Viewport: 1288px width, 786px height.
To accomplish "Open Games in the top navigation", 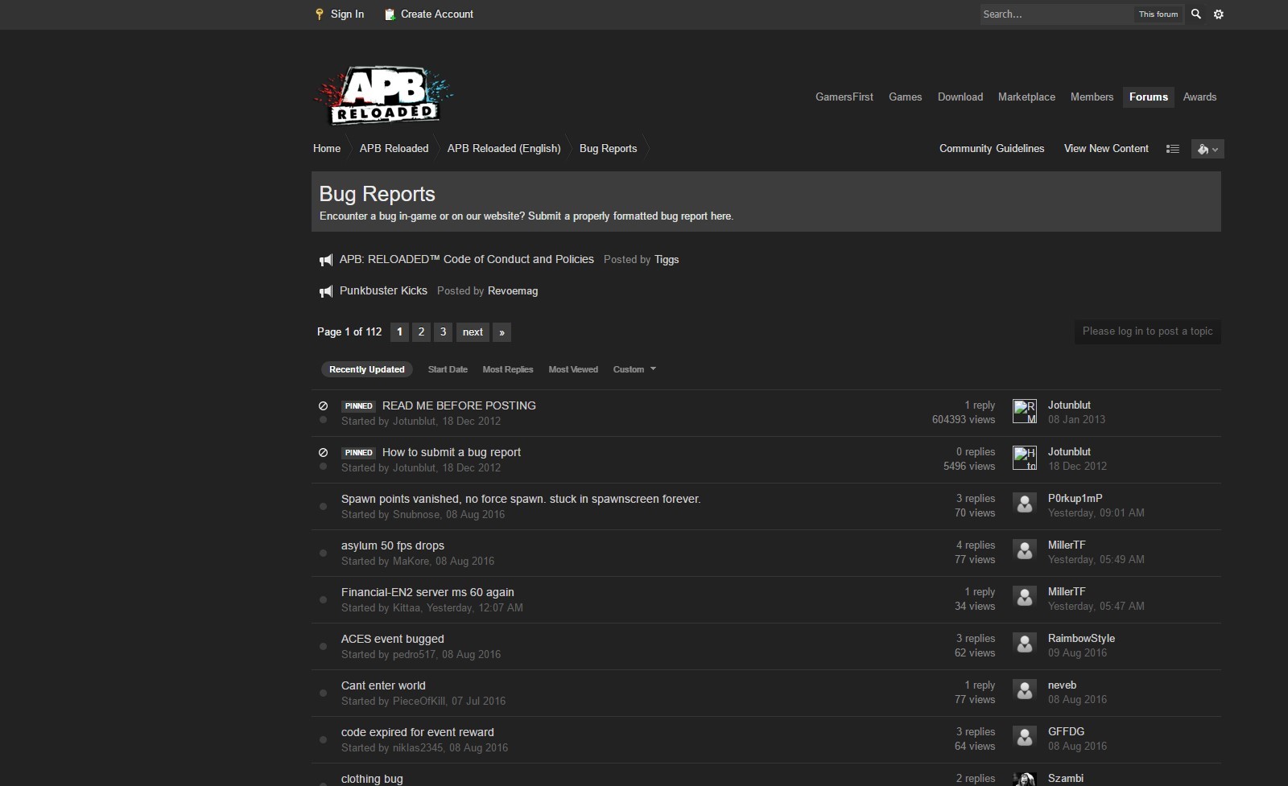I will coord(906,97).
